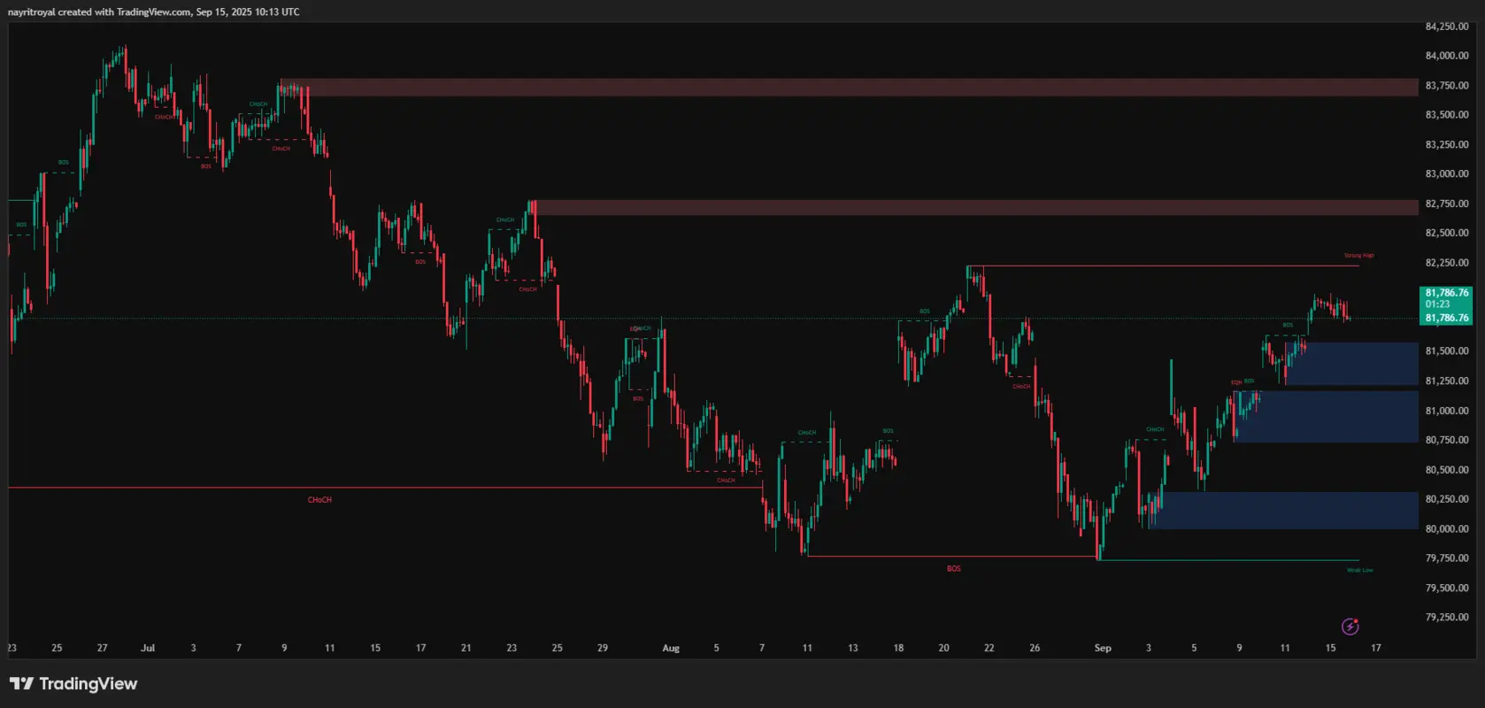Click the Sep label on the time axis
Screen dimensions: 1485x708
coord(1103,648)
